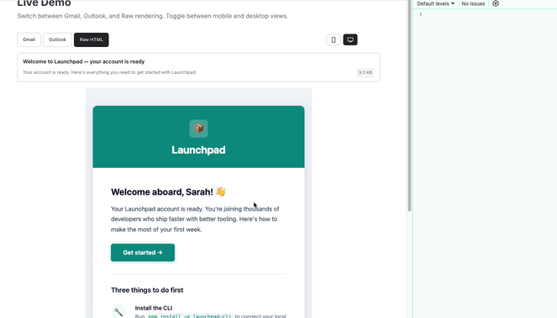Click the npm install -g launchpad-cli code snippet
Viewport: 557px width, 318px height.
coord(189,315)
